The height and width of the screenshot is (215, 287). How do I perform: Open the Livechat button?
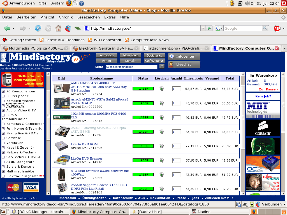click(184, 65)
